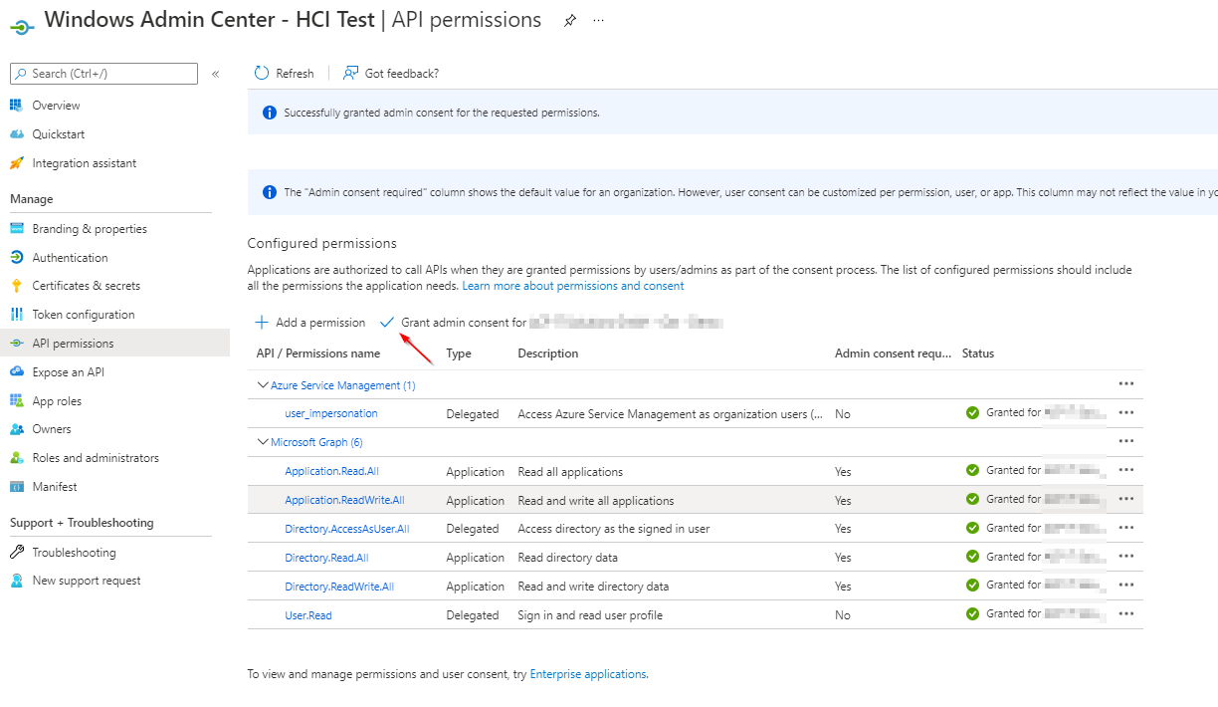Collapse the Microsoft Graph group

point(263,442)
